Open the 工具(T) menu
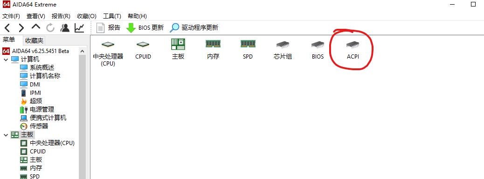Image resolution: width=484 pixels, height=179 pixels. click(x=112, y=16)
